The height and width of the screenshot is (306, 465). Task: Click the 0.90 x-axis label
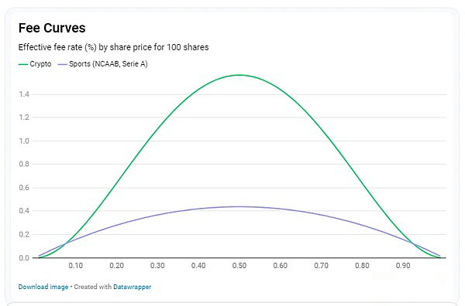[403, 266]
